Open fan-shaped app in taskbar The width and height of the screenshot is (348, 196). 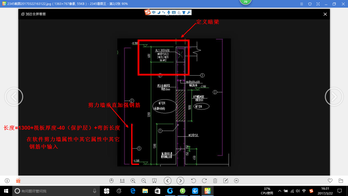(x=106, y=191)
